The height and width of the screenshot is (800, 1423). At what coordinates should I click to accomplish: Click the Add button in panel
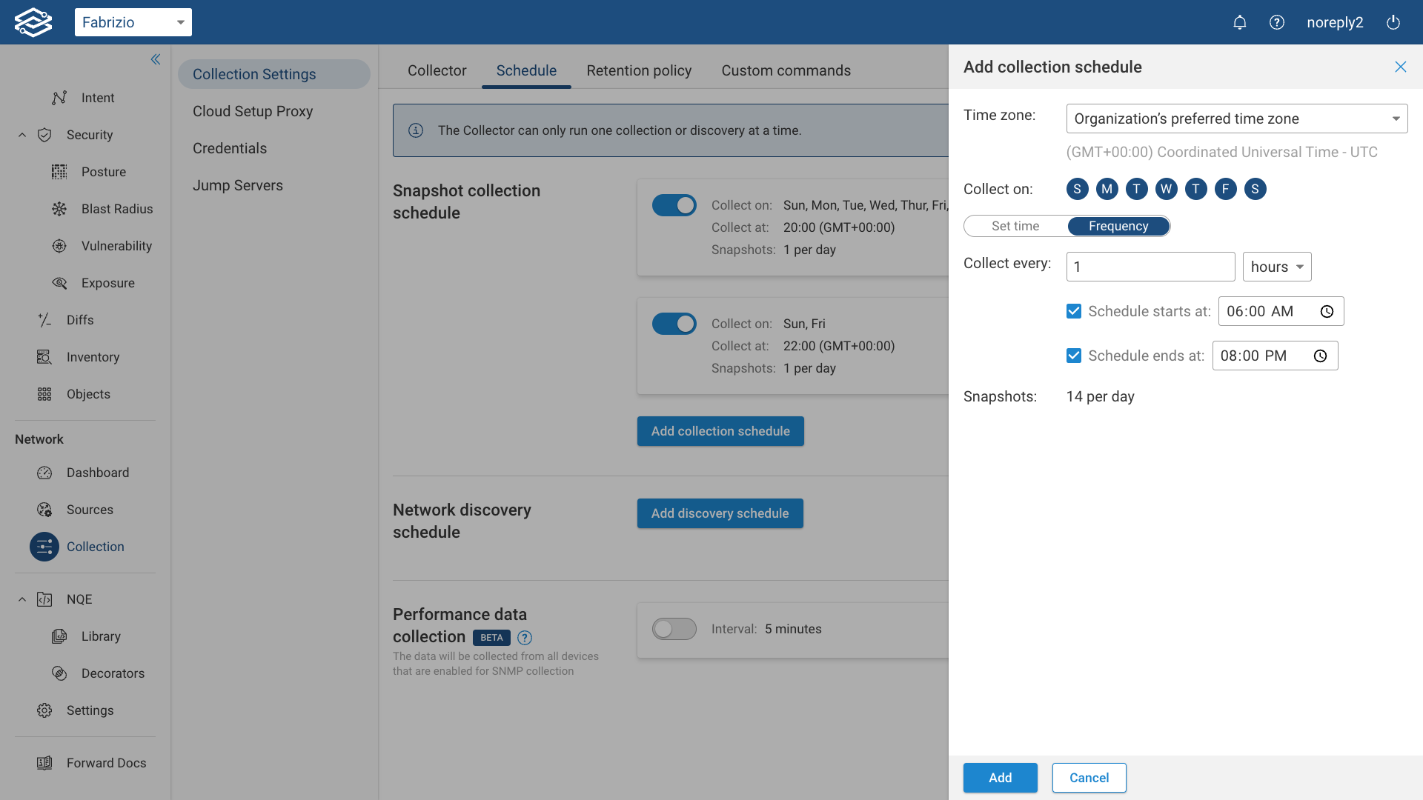[x=1000, y=778]
